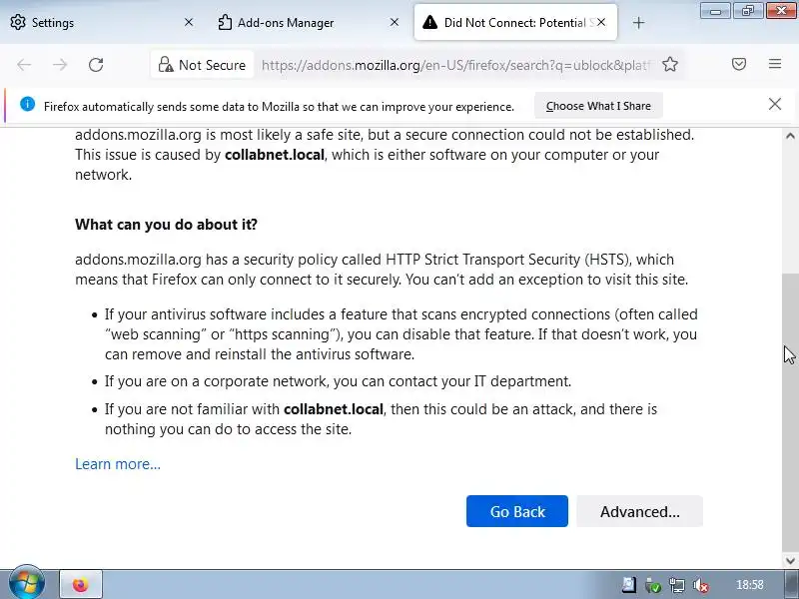This screenshot has height=599, width=799.
Task: Expand the Advanced… error details
Action: tap(639, 511)
